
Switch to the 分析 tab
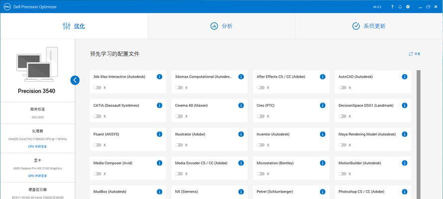221,26
